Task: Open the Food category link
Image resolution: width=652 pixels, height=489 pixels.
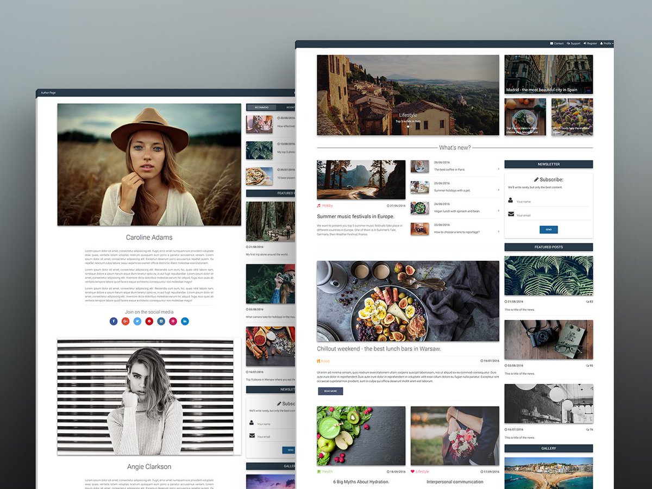Action: (325, 361)
